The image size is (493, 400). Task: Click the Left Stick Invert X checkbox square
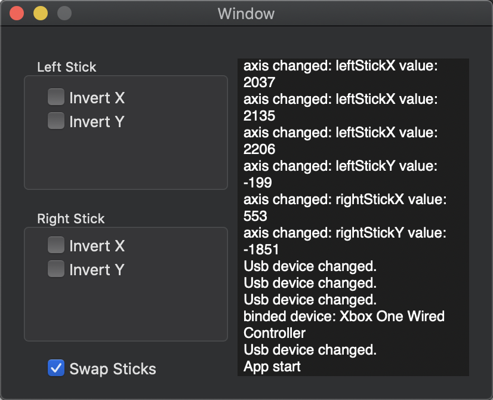(x=56, y=97)
